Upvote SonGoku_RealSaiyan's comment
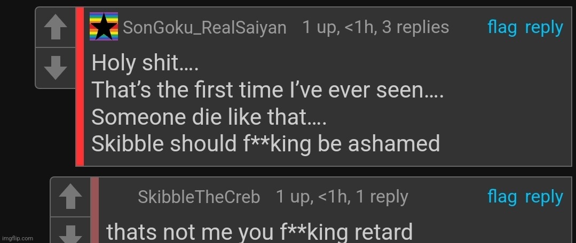 (56, 28)
